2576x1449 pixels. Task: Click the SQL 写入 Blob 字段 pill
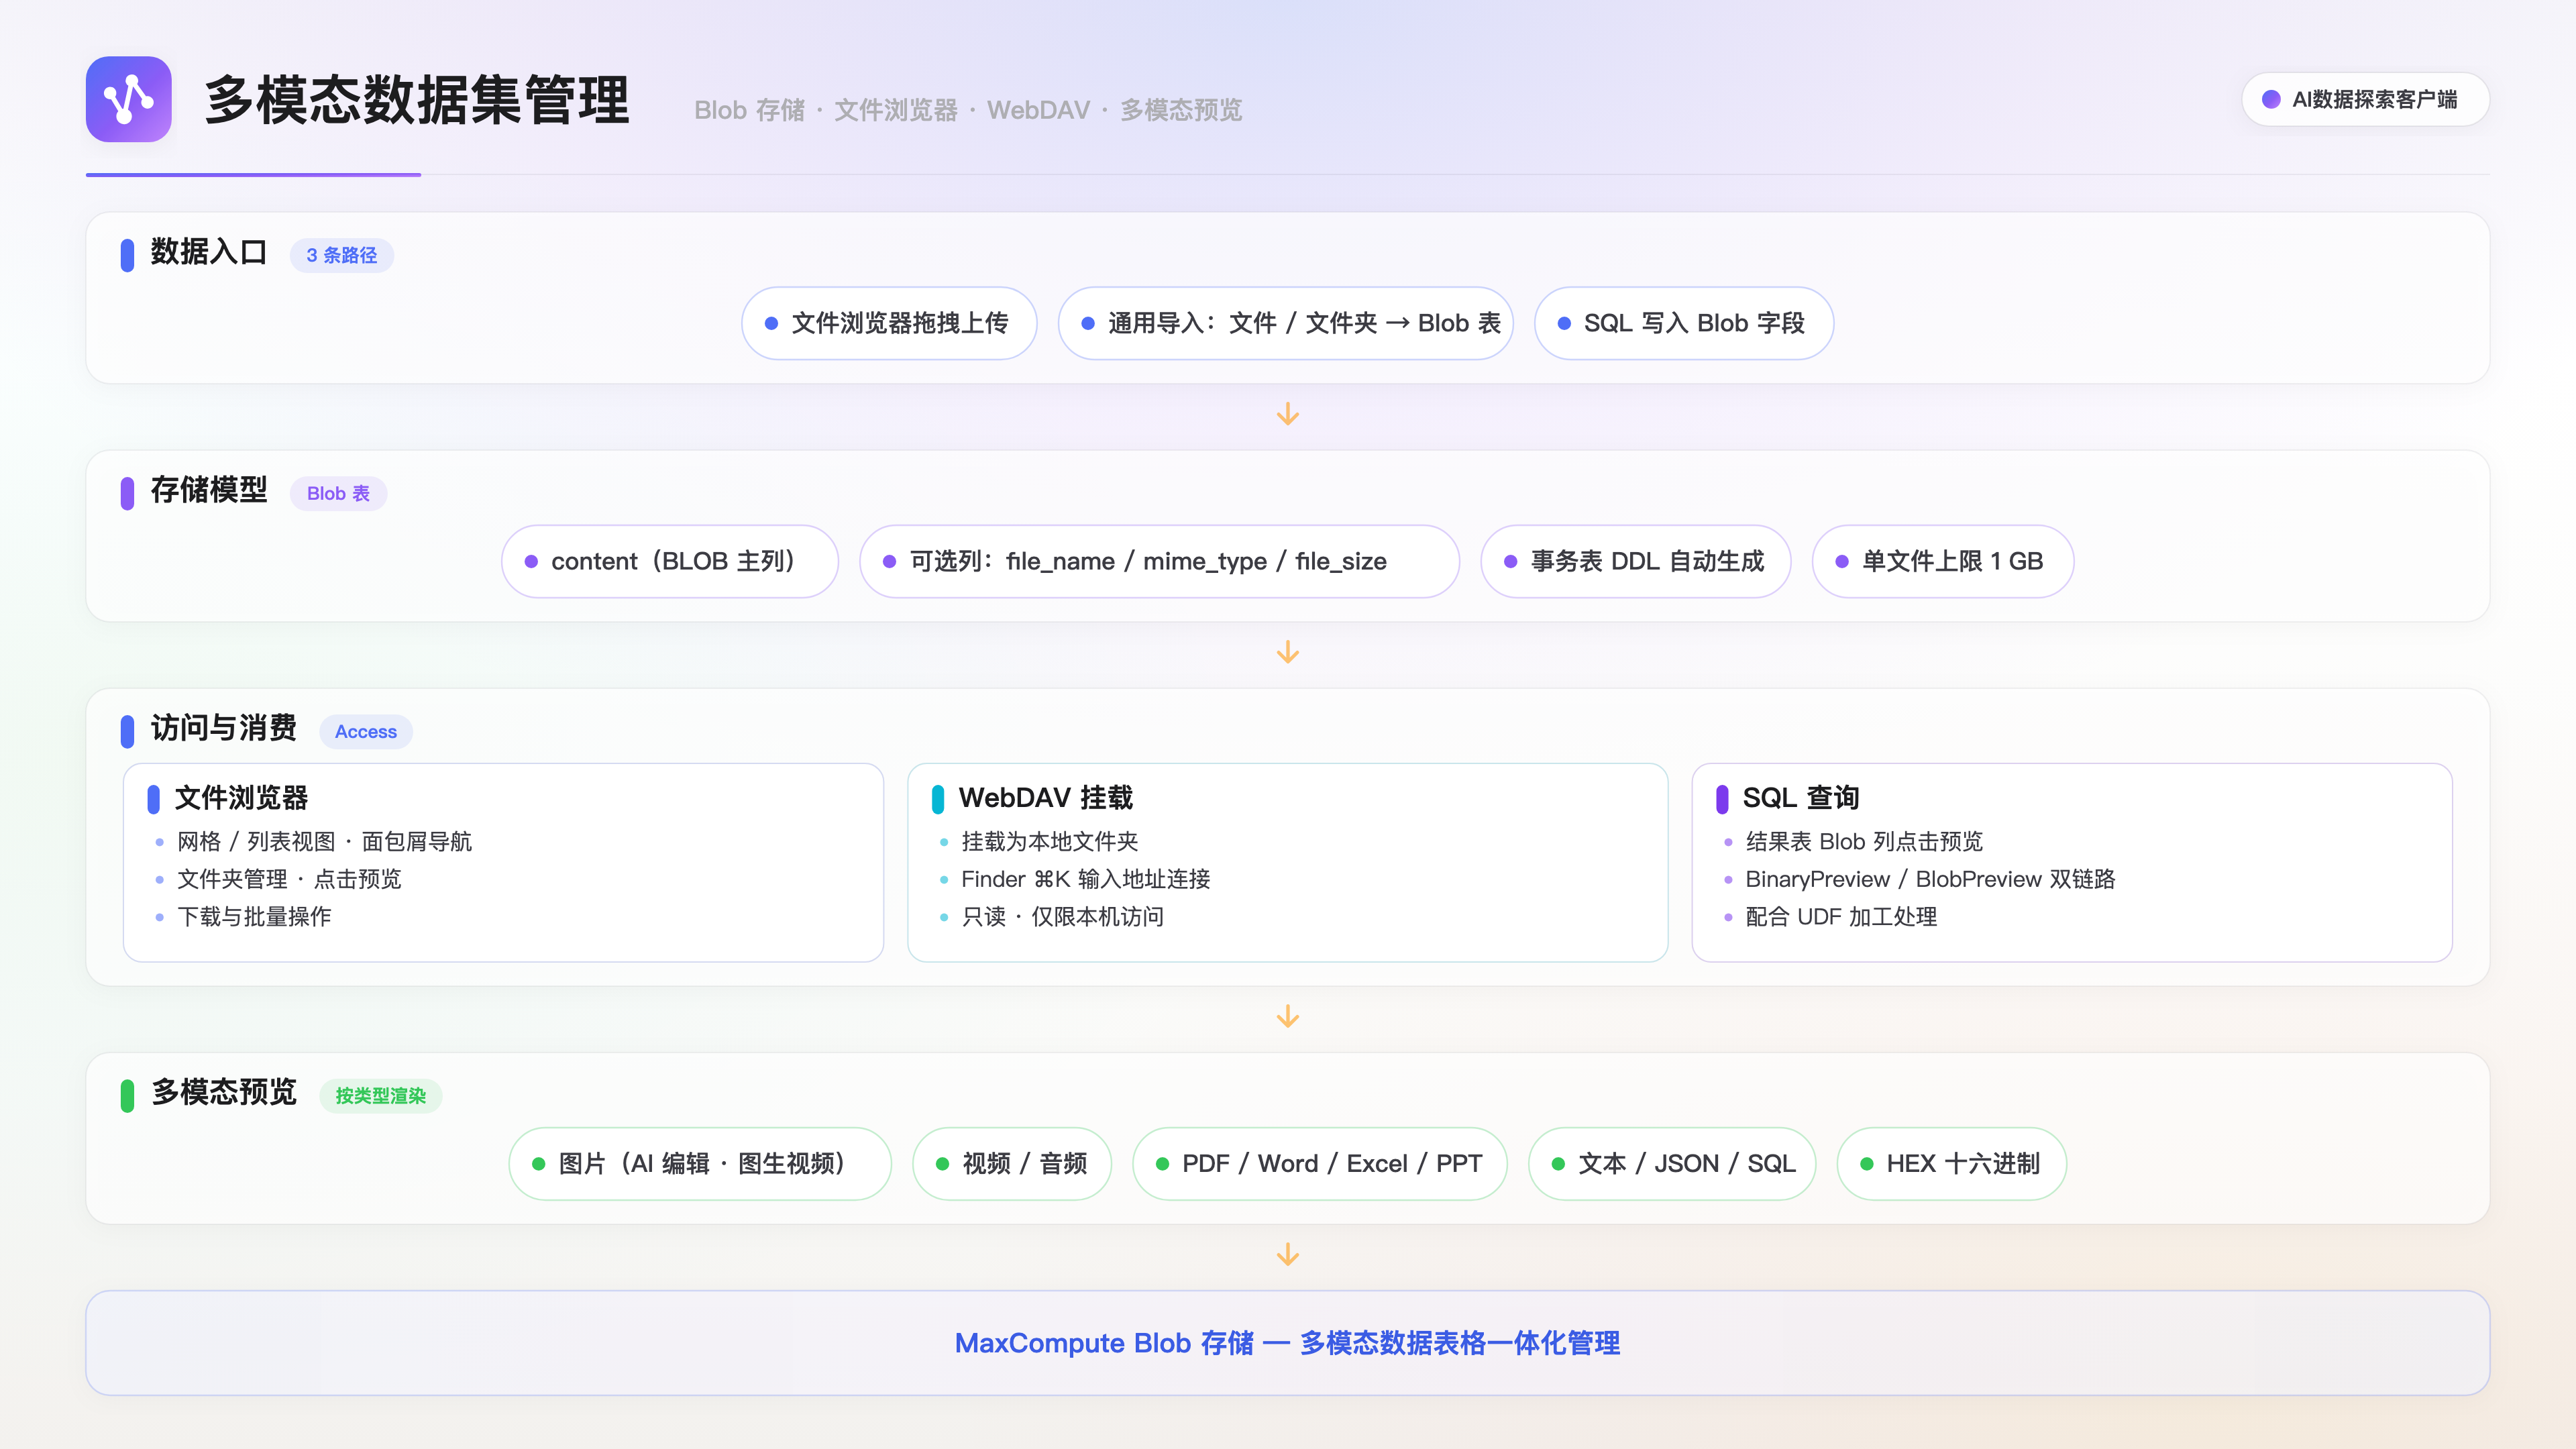1683,323
